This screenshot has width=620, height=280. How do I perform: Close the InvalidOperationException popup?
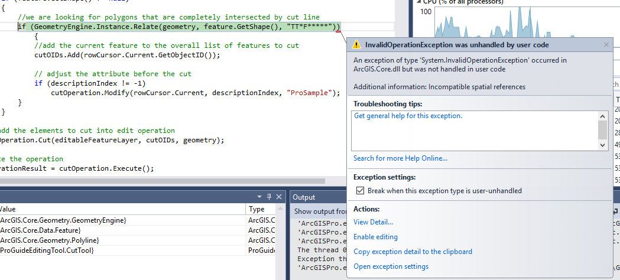coord(606,45)
